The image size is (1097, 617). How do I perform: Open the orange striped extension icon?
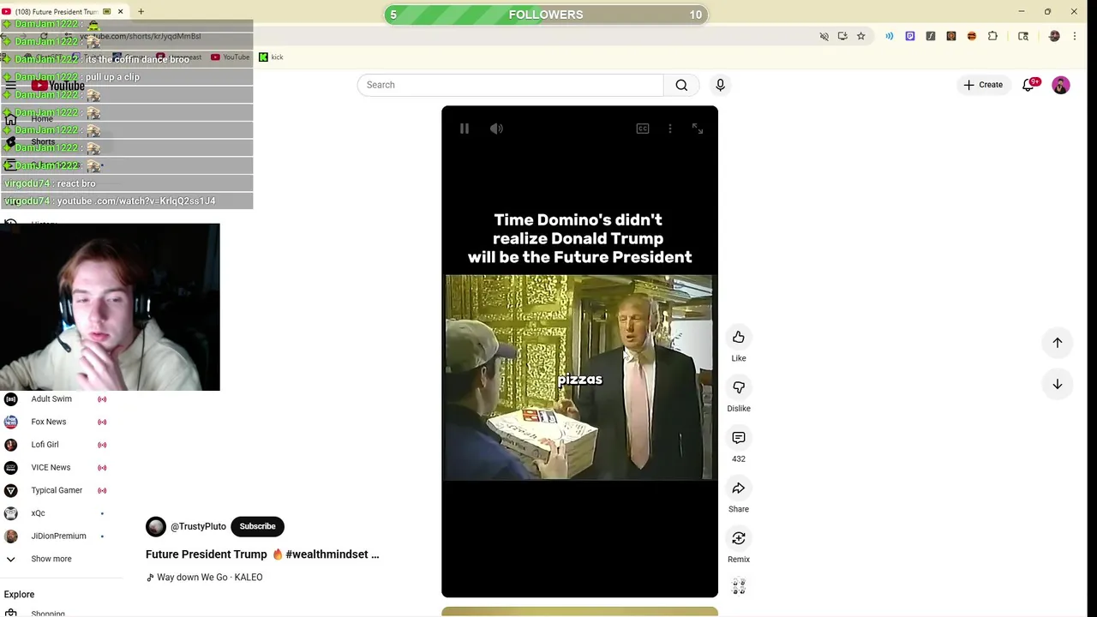[972, 36]
